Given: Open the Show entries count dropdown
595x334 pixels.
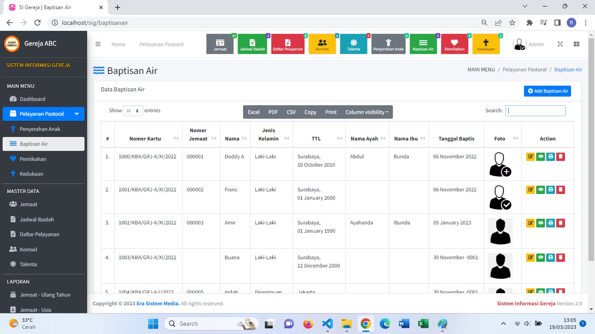Looking at the screenshot, I should pos(133,111).
